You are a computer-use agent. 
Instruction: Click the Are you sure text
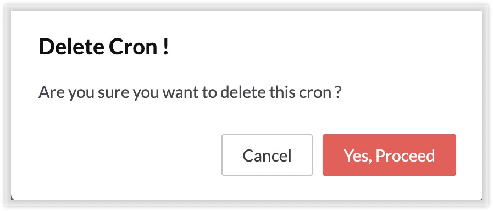84,93
